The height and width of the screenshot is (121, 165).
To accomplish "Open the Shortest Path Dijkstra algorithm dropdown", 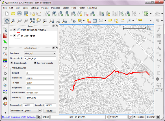I will [40, 111].
